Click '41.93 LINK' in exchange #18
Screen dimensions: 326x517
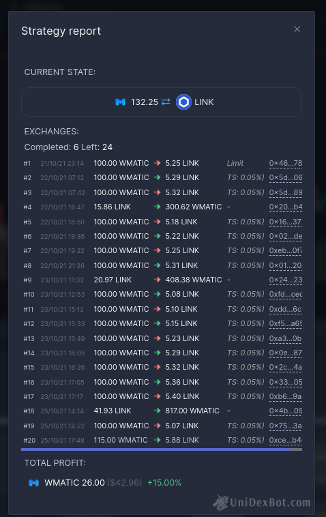tap(113, 411)
